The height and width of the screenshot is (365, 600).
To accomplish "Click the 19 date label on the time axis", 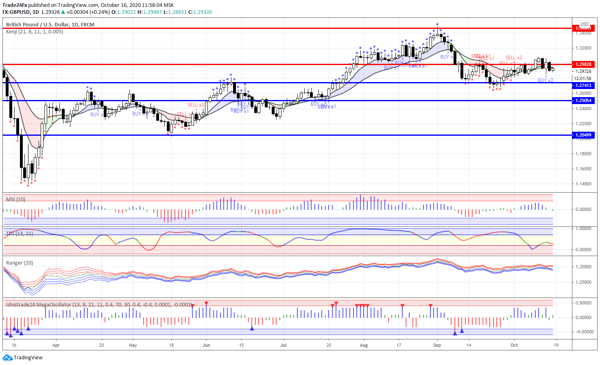I will [x=556, y=345].
